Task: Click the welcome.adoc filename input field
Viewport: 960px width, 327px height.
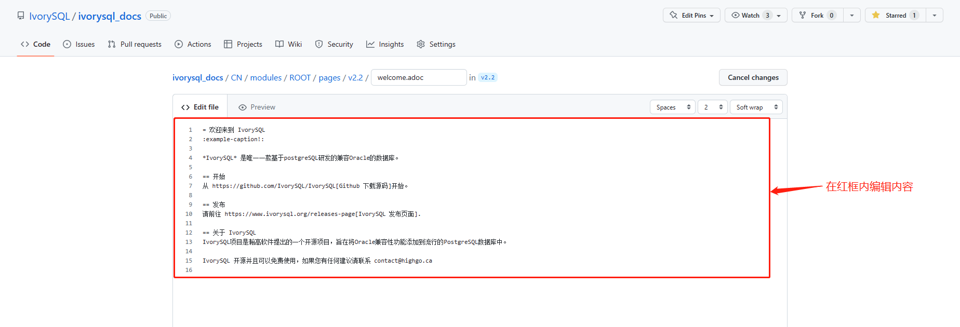Action: pyautogui.click(x=419, y=77)
